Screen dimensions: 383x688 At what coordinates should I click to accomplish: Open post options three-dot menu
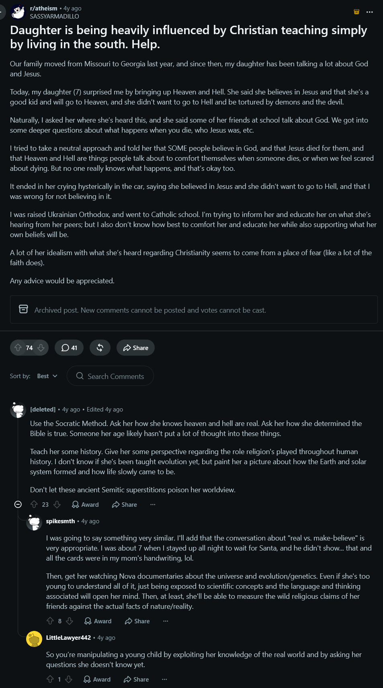(370, 12)
